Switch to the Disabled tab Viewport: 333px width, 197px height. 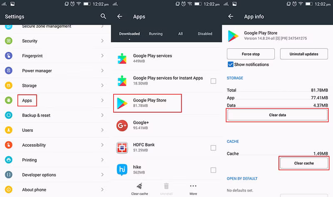click(205, 34)
